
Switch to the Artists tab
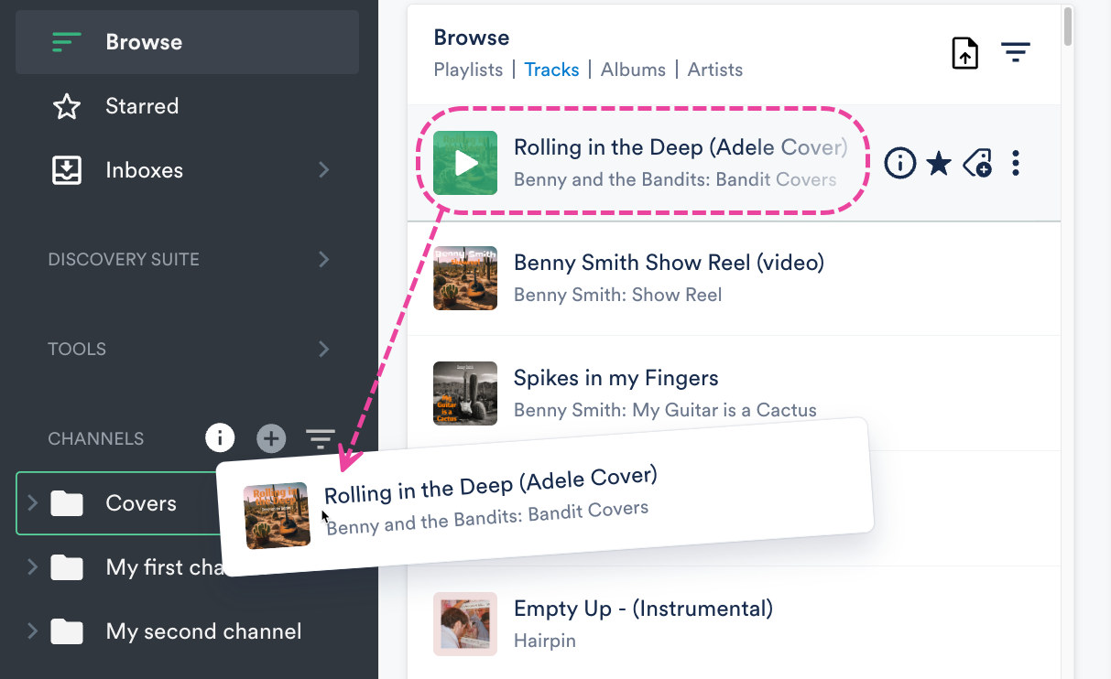(714, 70)
